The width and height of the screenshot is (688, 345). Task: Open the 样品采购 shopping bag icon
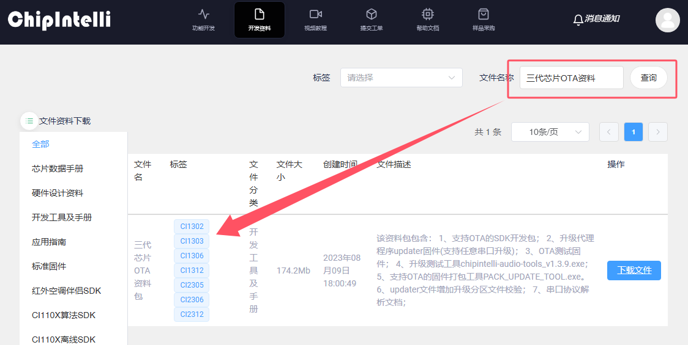pyautogui.click(x=483, y=14)
